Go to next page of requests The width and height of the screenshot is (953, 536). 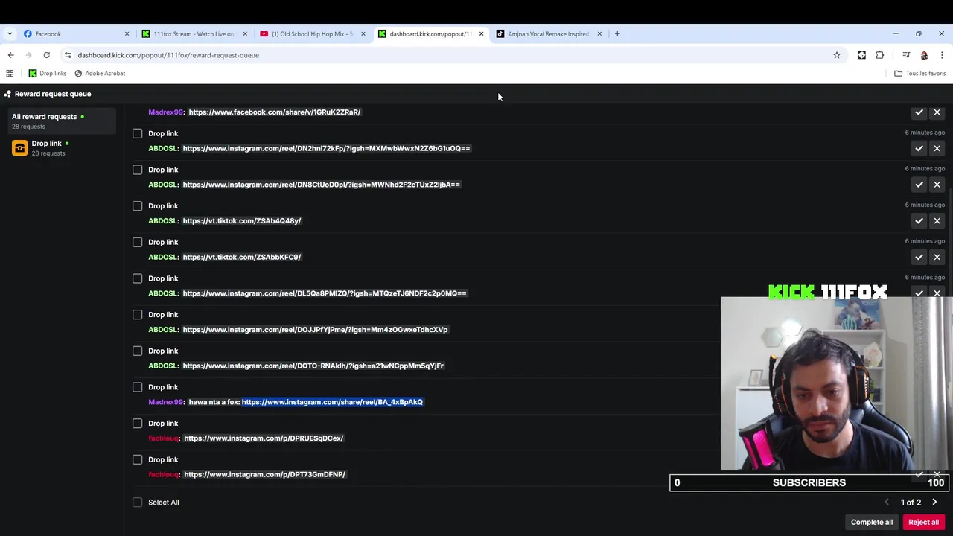(934, 502)
